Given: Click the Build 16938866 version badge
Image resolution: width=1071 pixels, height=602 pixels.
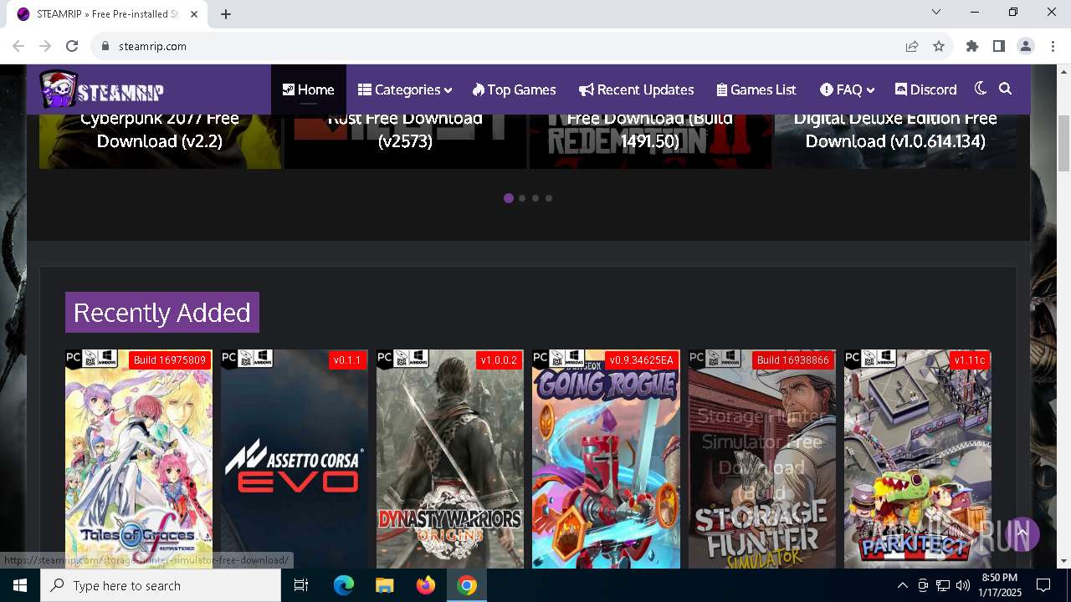Looking at the screenshot, I should (792, 360).
